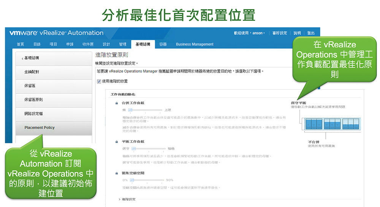Click the 進階放置原則 page heading

click(112, 55)
